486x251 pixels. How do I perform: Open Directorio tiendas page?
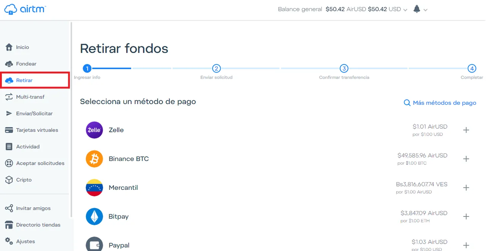[38, 225]
